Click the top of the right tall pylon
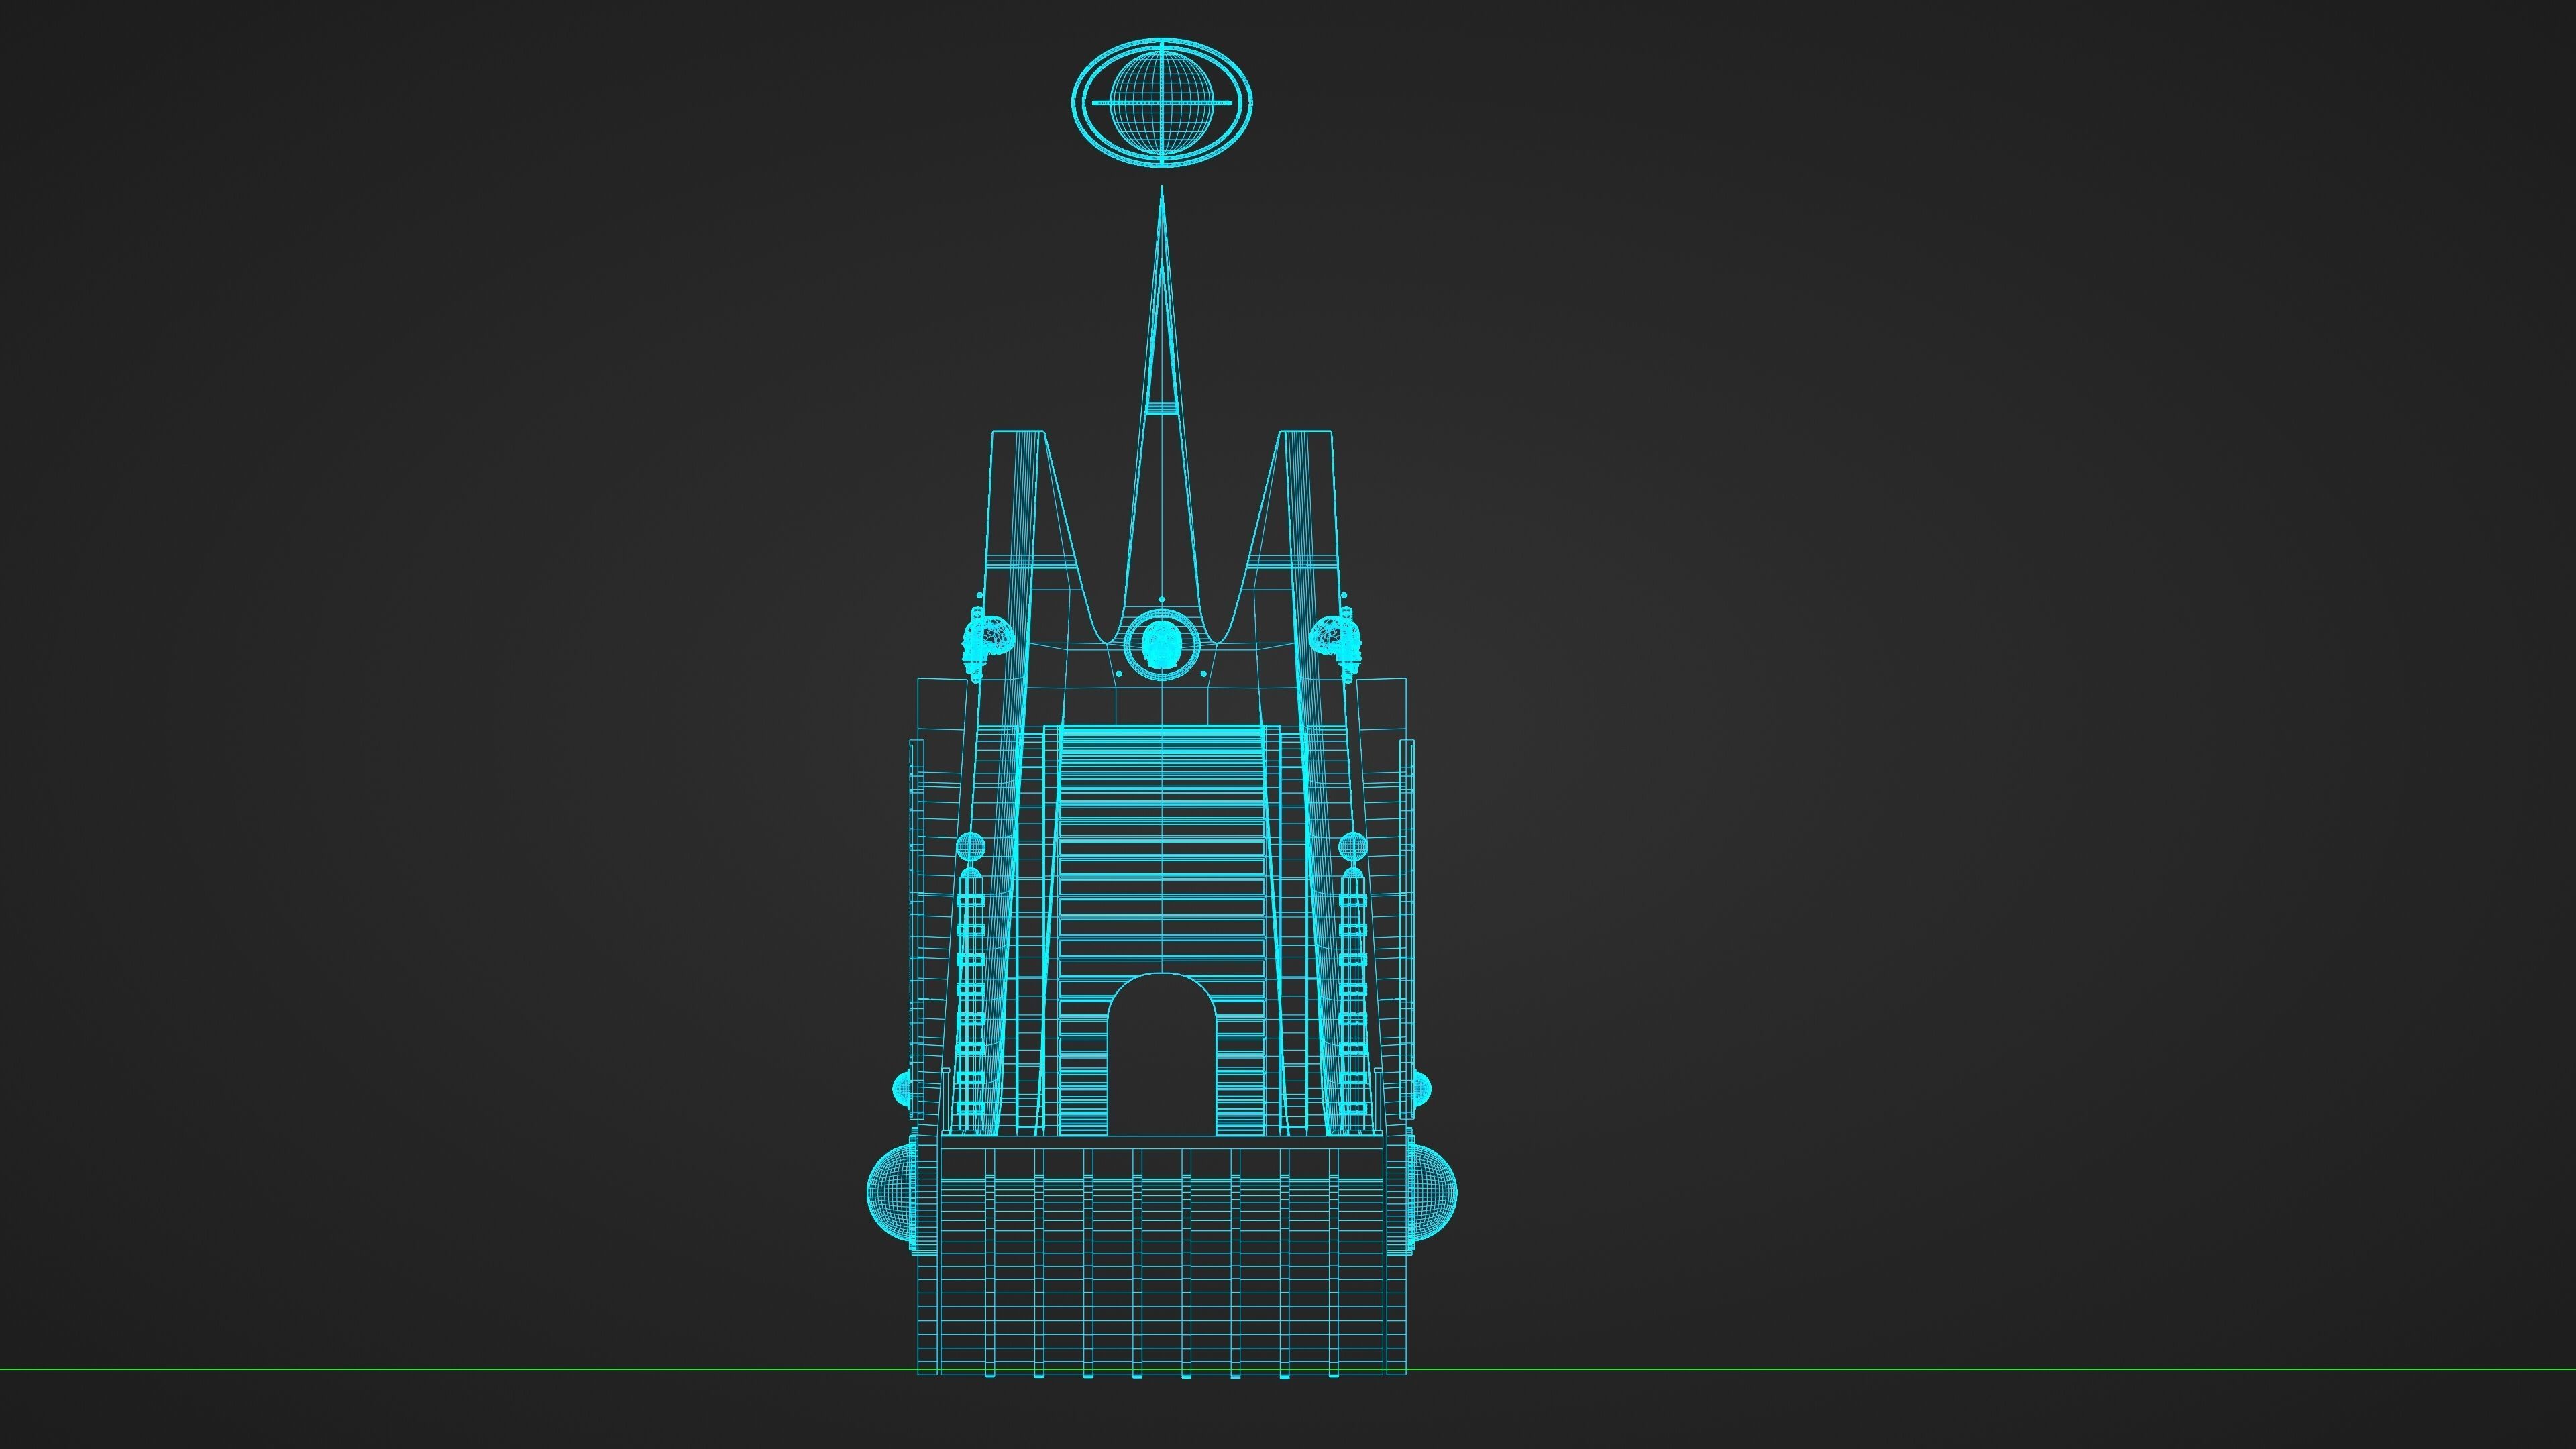Viewport: 2576px width, 1449px height. coord(1306,435)
